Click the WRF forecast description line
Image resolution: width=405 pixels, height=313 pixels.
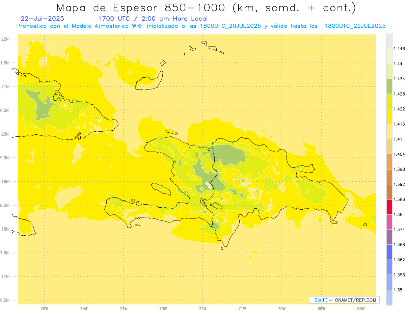(201, 26)
